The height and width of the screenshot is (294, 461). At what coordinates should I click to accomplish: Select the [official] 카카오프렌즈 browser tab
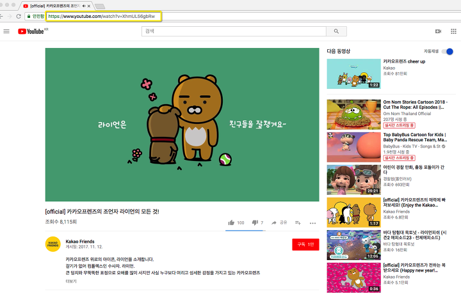[54, 6]
